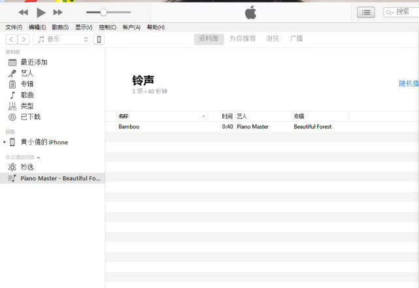Click the Beautiful Forest album cell
This screenshot has height=288, width=419.
coord(312,127)
